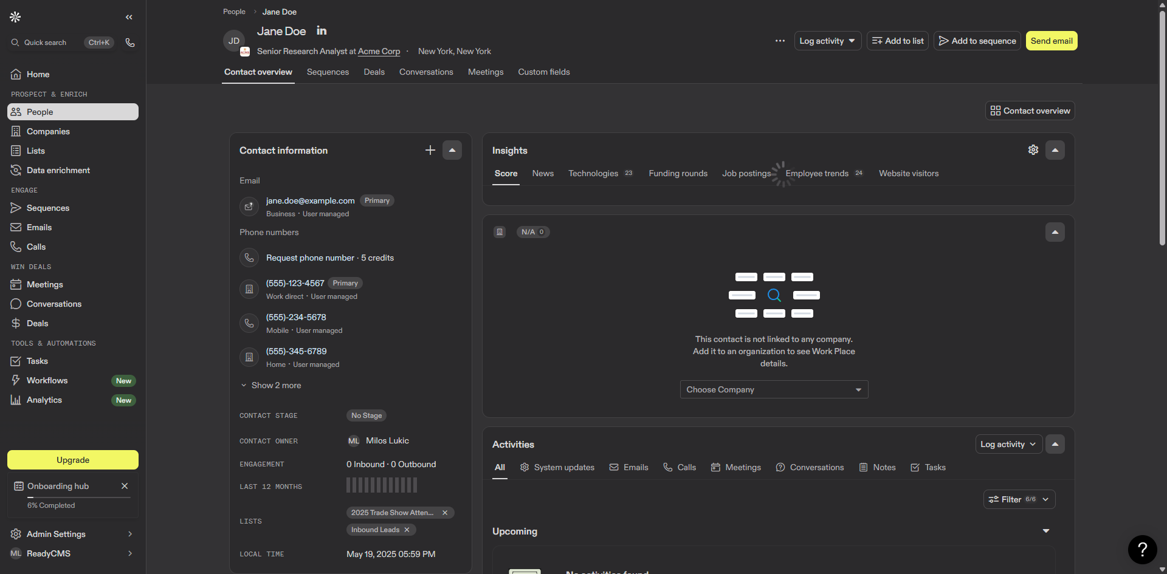The width and height of the screenshot is (1167, 574).
Task: Open the Tasks sidebar item
Action: pyautogui.click(x=73, y=361)
